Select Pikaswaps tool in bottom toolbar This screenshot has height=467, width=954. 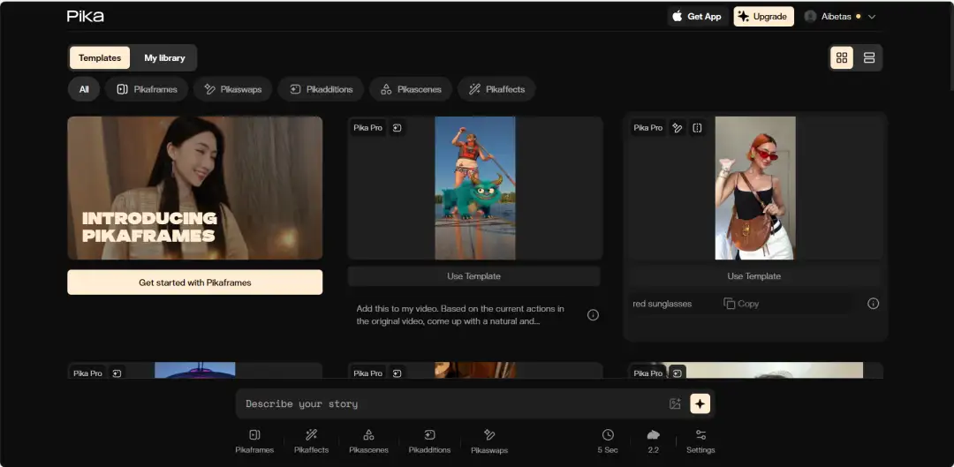coord(489,441)
